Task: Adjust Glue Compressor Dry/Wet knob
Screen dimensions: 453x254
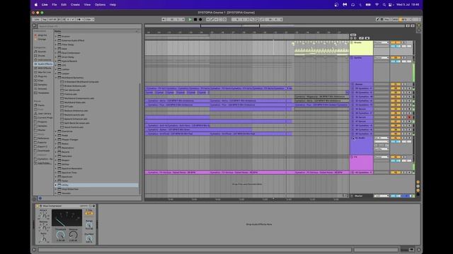Action: (x=89, y=238)
